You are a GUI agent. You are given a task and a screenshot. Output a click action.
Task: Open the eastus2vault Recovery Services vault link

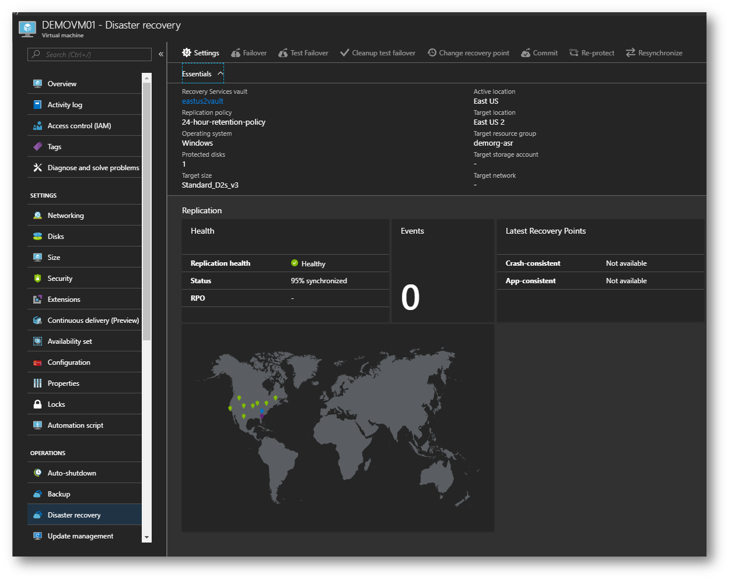tap(202, 101)
